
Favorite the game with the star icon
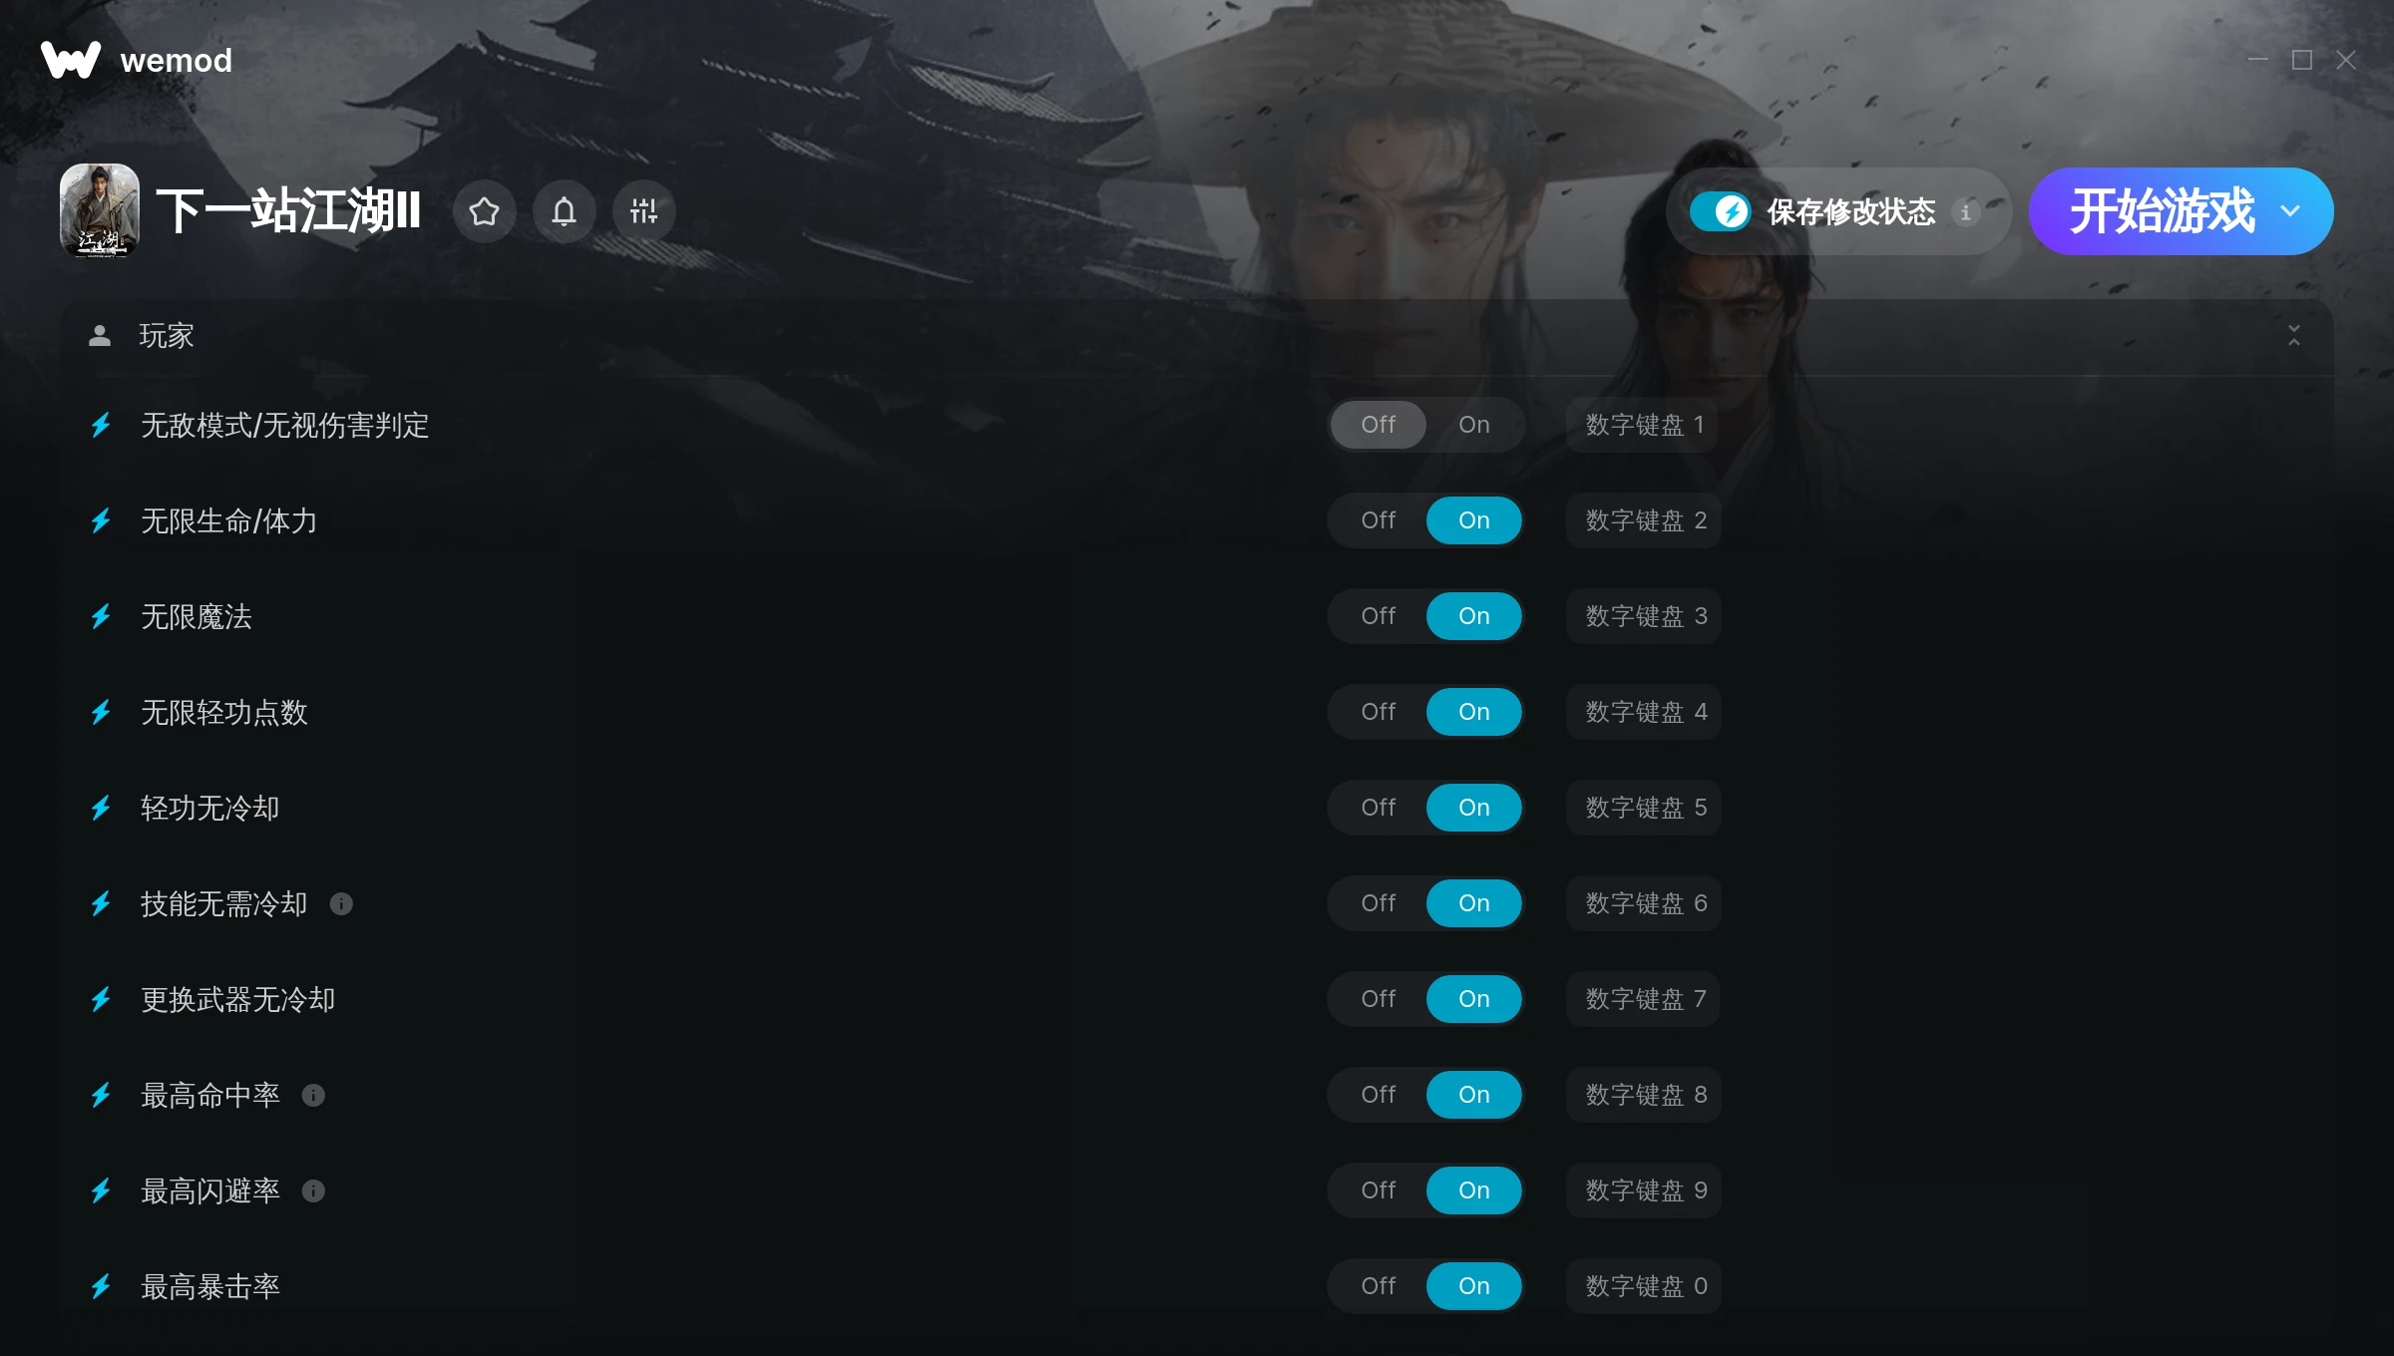tap(484, 211)
